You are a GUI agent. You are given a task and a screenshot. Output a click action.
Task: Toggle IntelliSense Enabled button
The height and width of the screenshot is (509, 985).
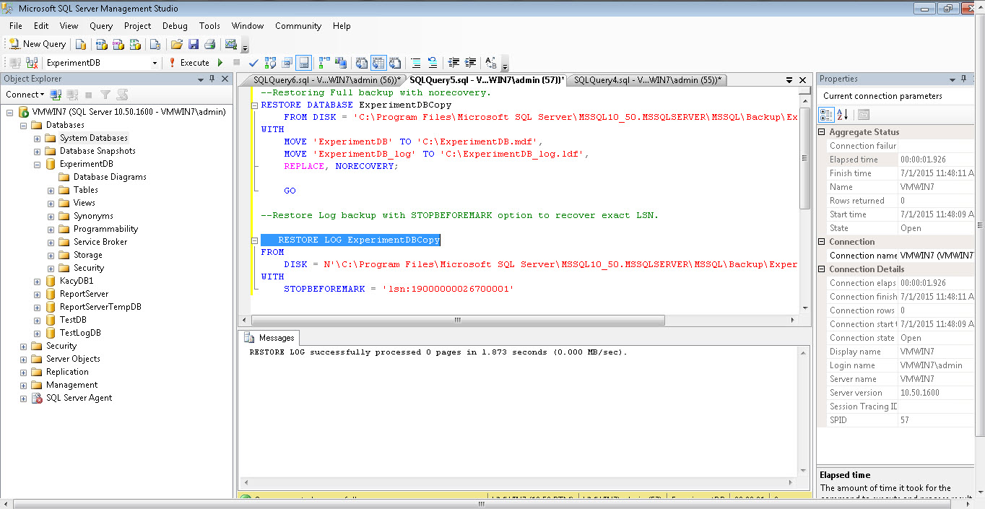coord(304,63)
